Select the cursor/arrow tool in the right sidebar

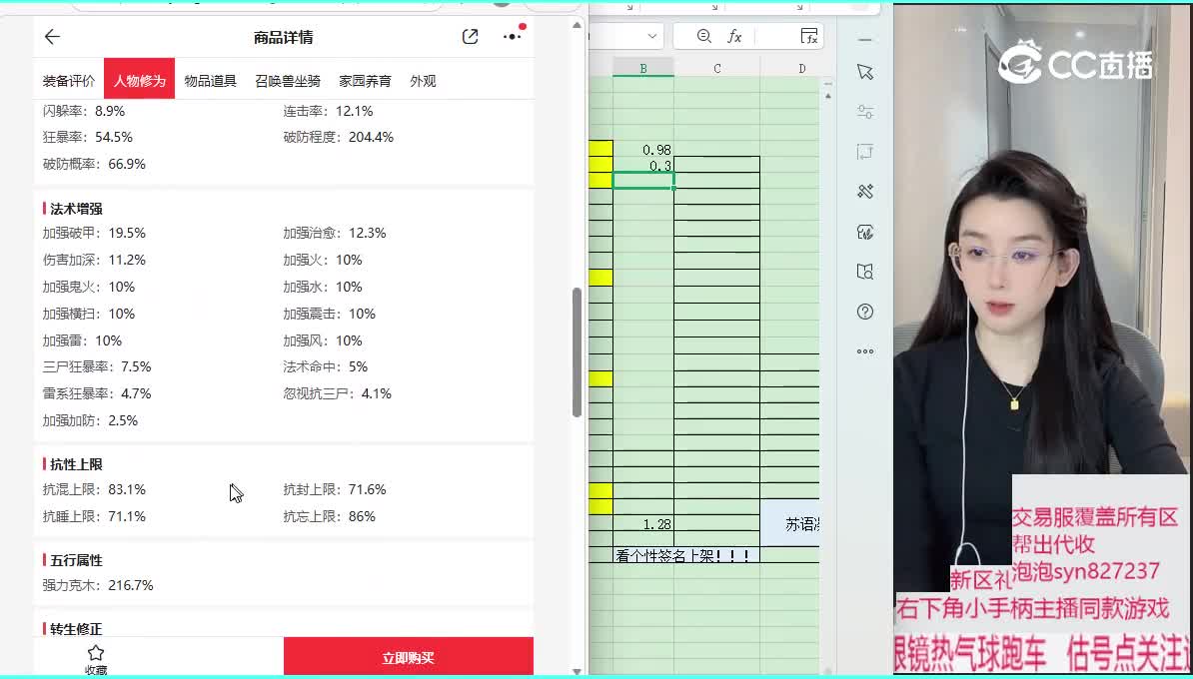coord(865,72)
